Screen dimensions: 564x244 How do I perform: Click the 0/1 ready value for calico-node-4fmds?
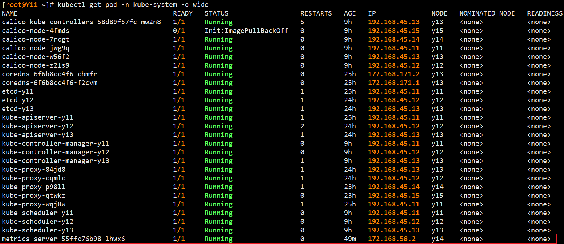pos(179,31)
